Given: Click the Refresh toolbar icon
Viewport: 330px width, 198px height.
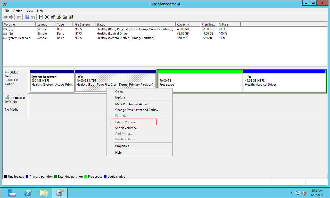Looking at the screenshot, I should click(x=41, y=17).
